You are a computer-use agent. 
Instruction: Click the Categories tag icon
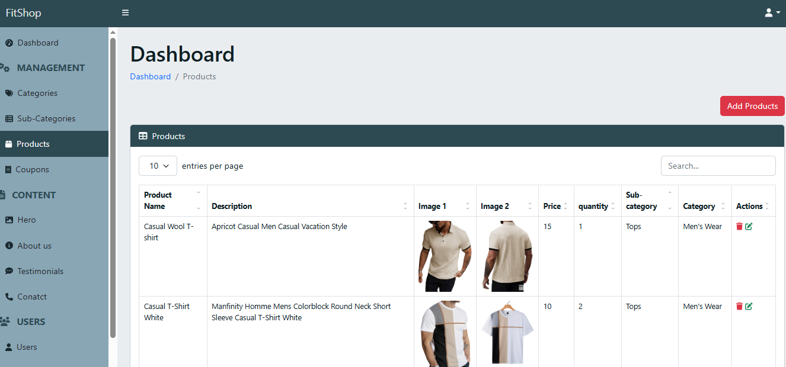[x=9, y=94]
